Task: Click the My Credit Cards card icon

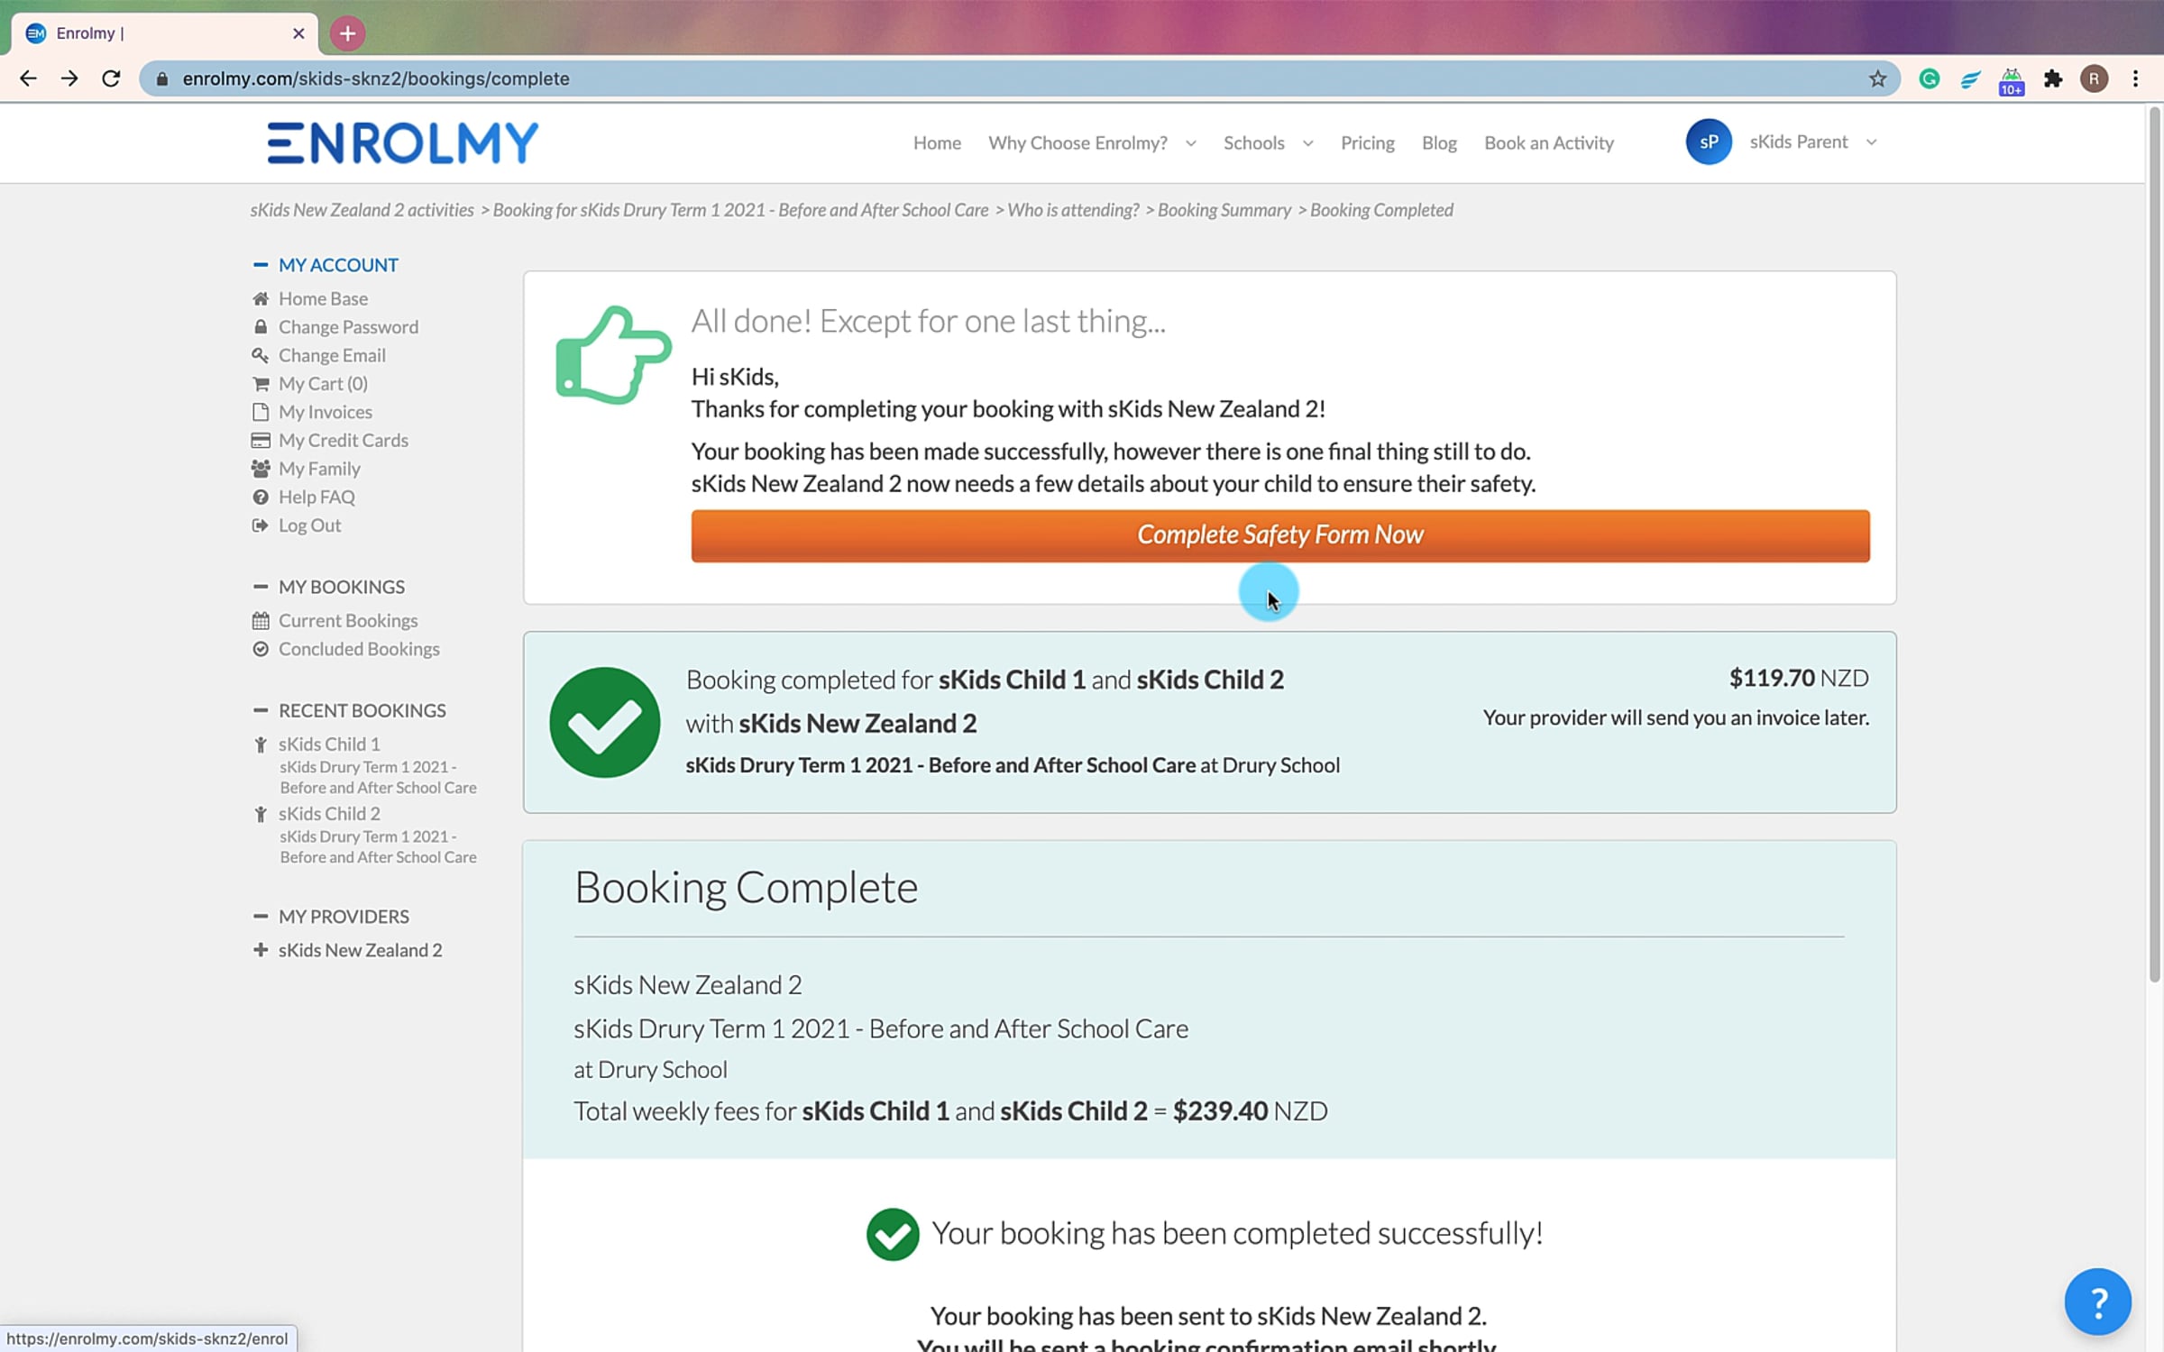Action: pos(261,440)
